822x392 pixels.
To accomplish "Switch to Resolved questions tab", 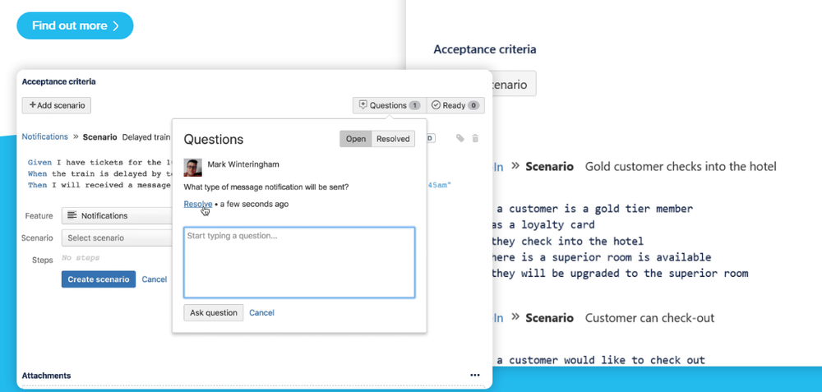I will click(x=393, y=139).
